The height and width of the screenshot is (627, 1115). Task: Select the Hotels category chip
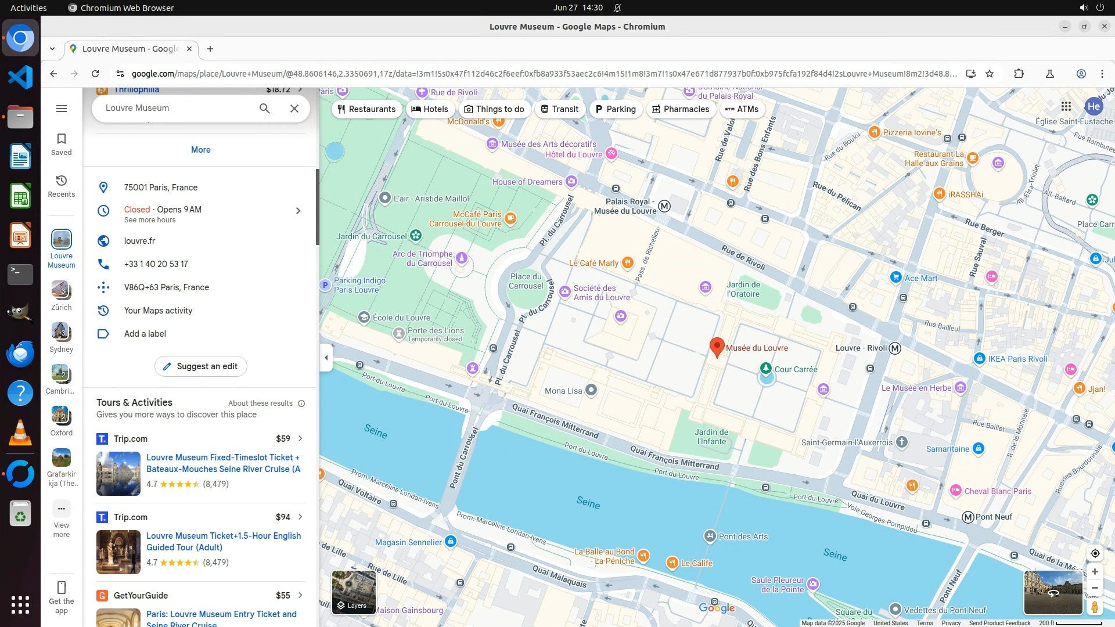[430, 109]
